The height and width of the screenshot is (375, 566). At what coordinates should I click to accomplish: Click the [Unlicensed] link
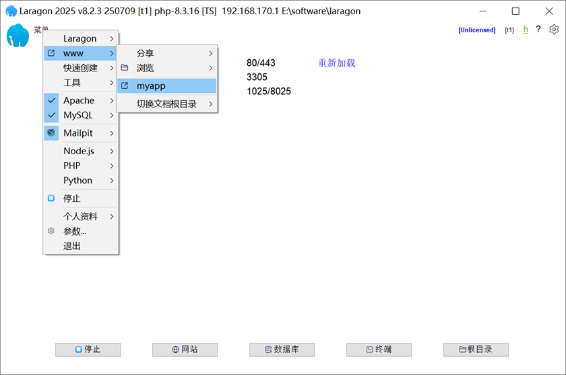(x=477, y=30)
